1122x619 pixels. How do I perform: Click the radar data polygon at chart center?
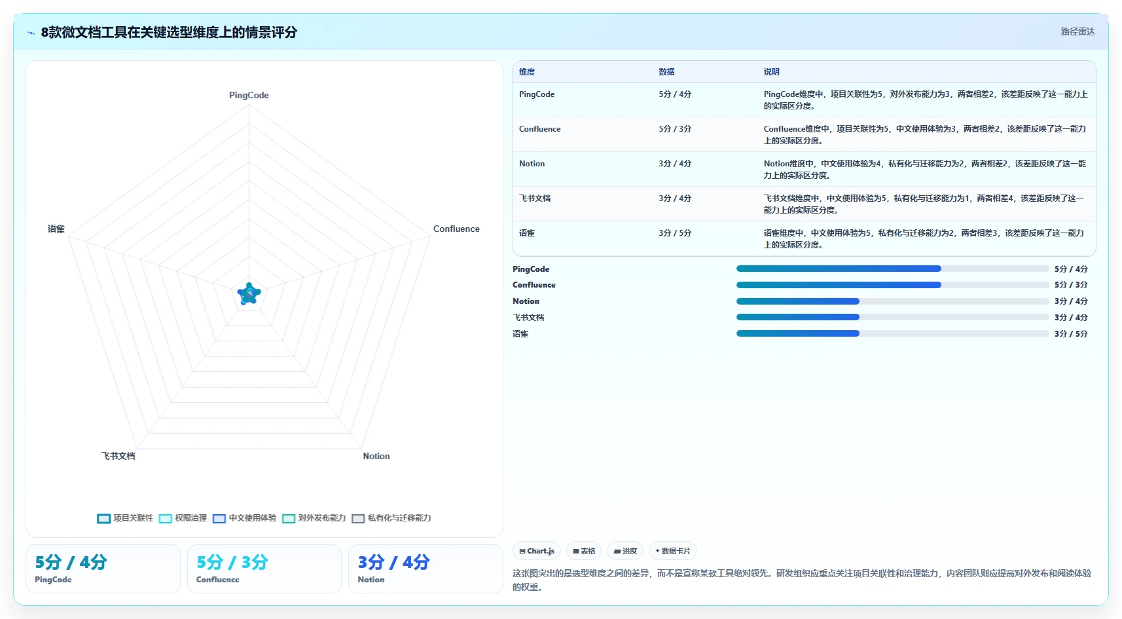[249, 294]
